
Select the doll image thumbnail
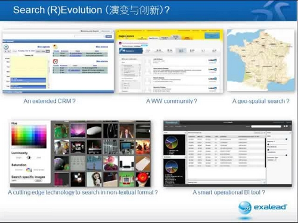tap(94, 179)
